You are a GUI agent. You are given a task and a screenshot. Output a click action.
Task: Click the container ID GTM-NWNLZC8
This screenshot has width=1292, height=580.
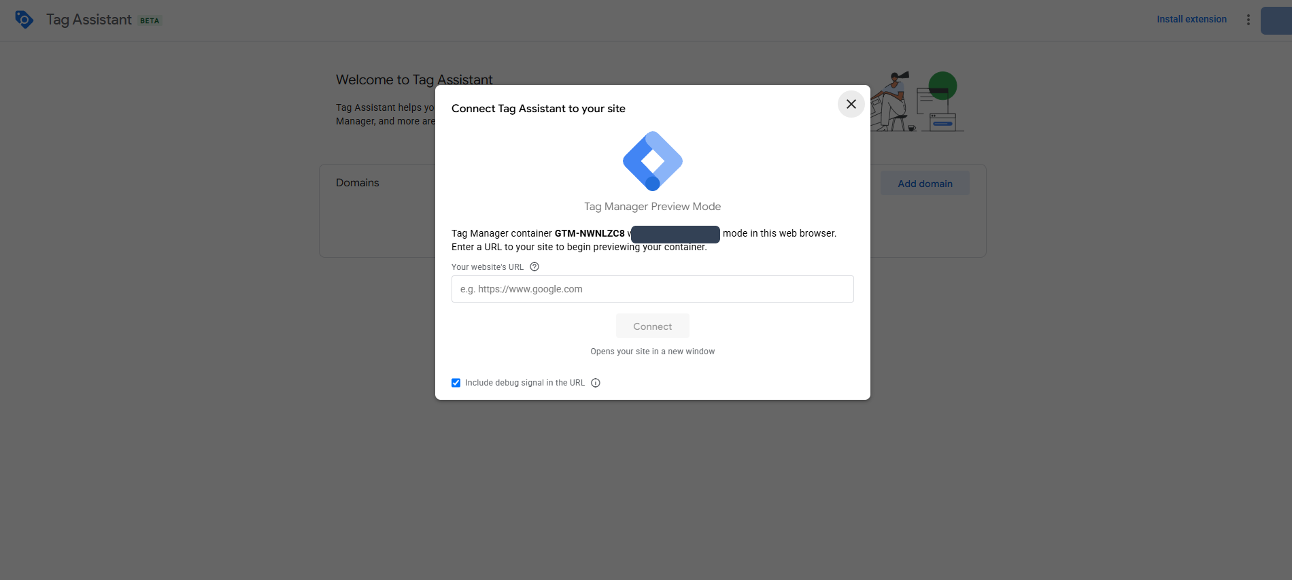coord(589,233)
